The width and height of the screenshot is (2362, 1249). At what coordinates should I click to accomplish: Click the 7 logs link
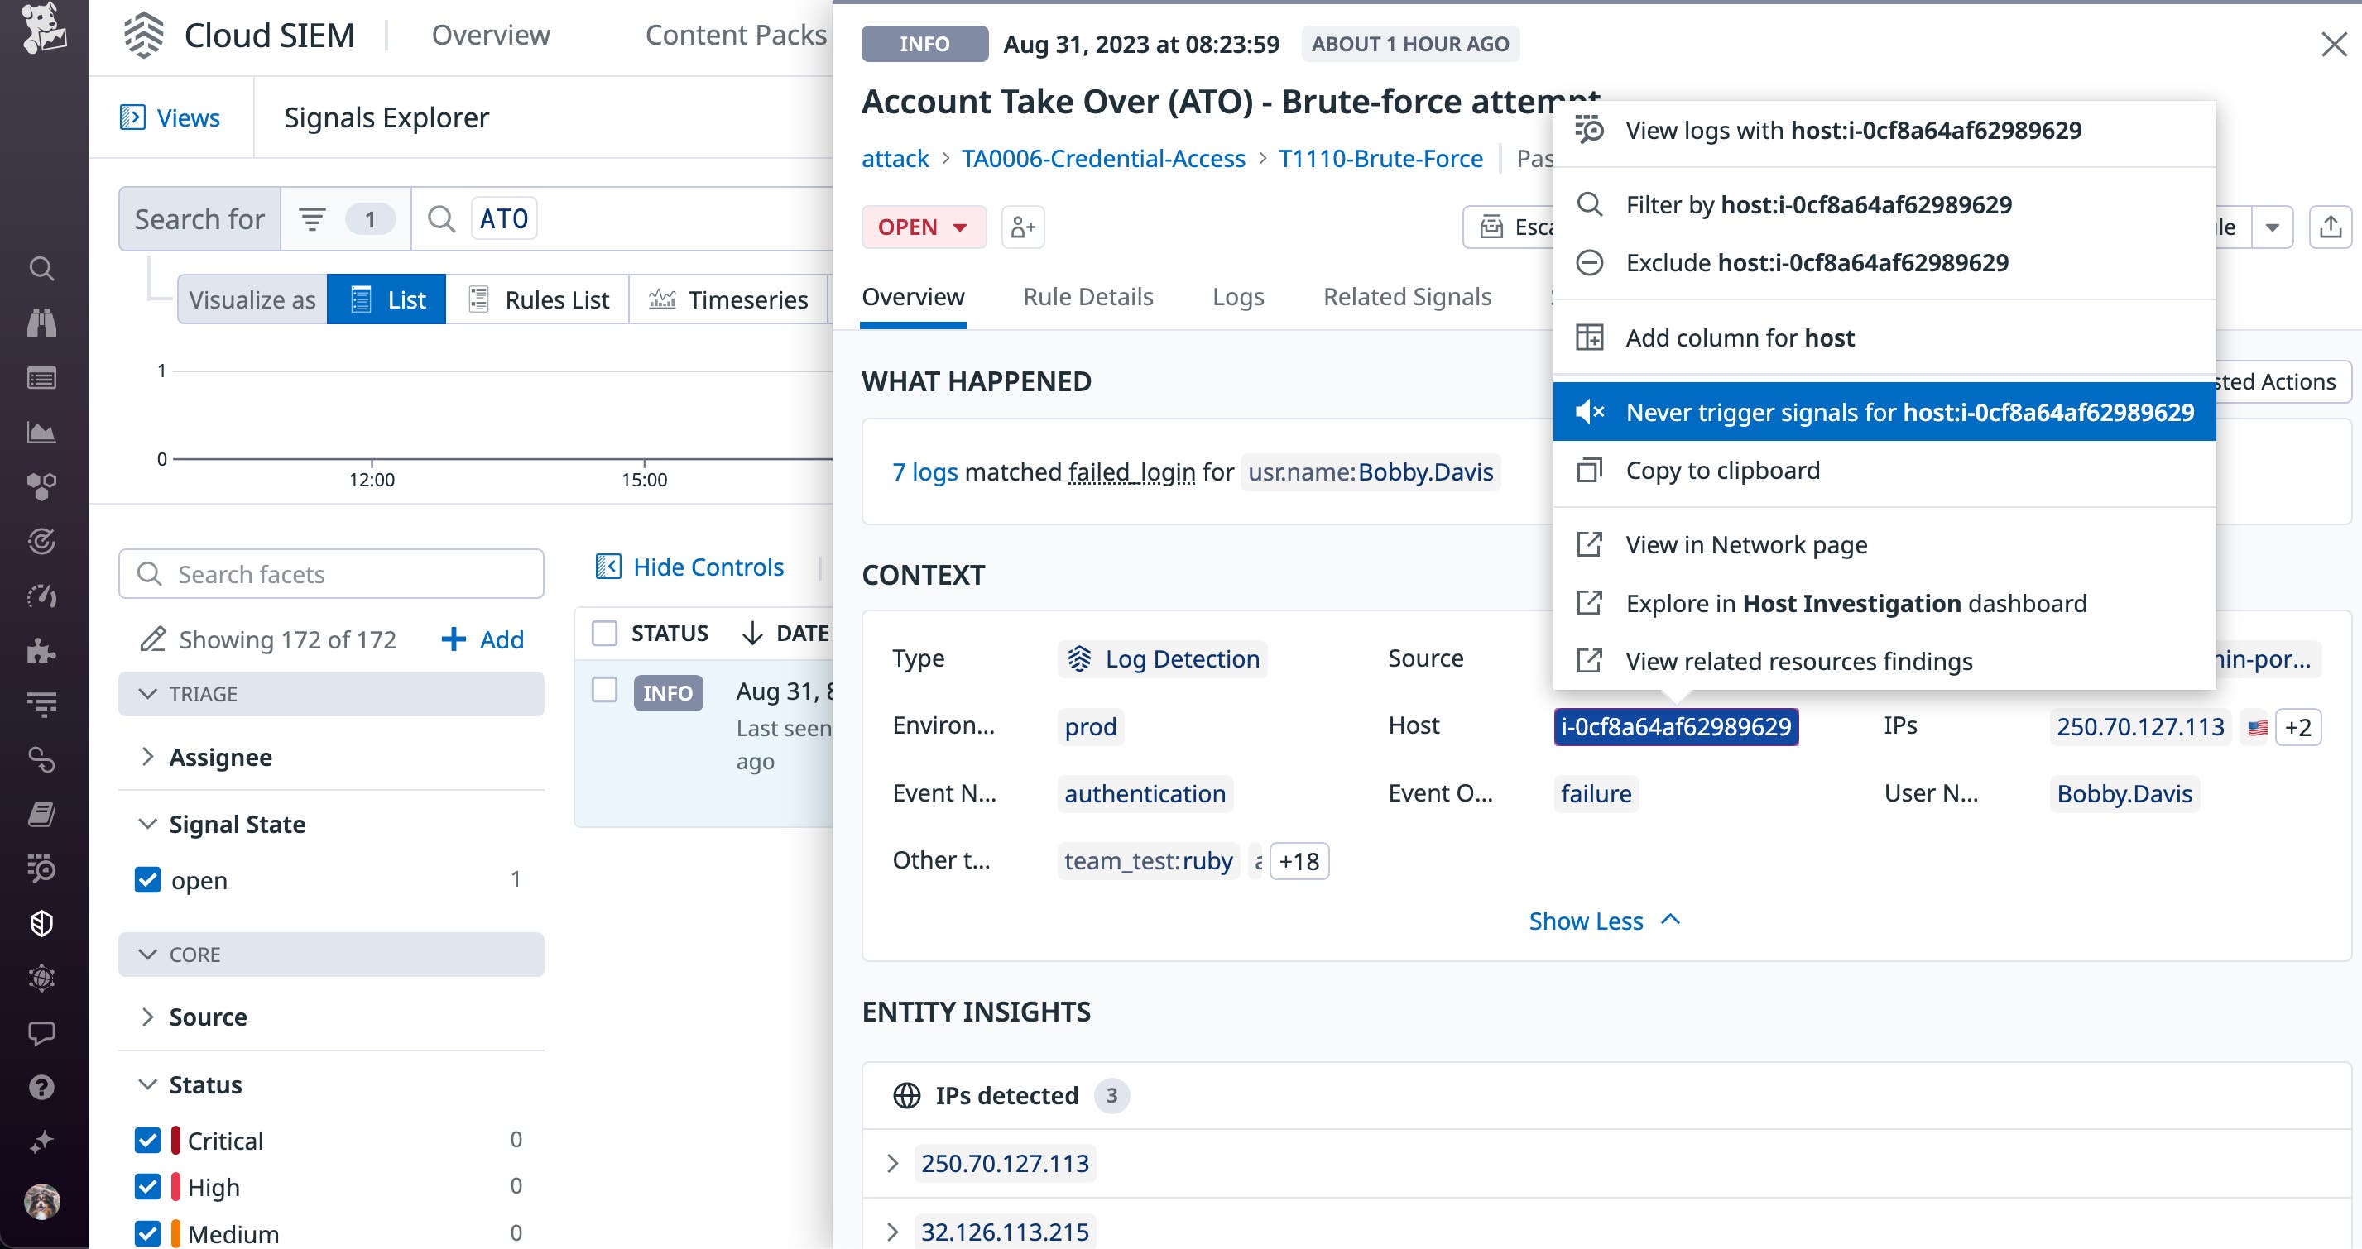pos(924,472)
